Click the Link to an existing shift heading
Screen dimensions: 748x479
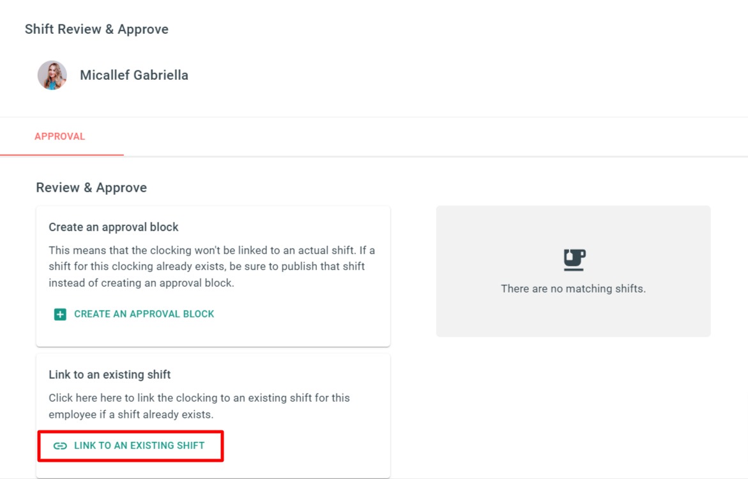click(x=110, y=374)
